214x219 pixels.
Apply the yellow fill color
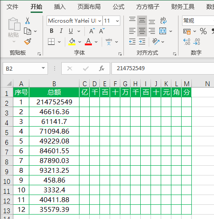pos(72,42)
